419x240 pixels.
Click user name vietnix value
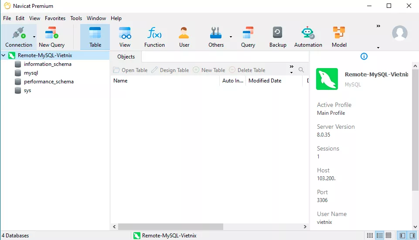pos(324,222)
